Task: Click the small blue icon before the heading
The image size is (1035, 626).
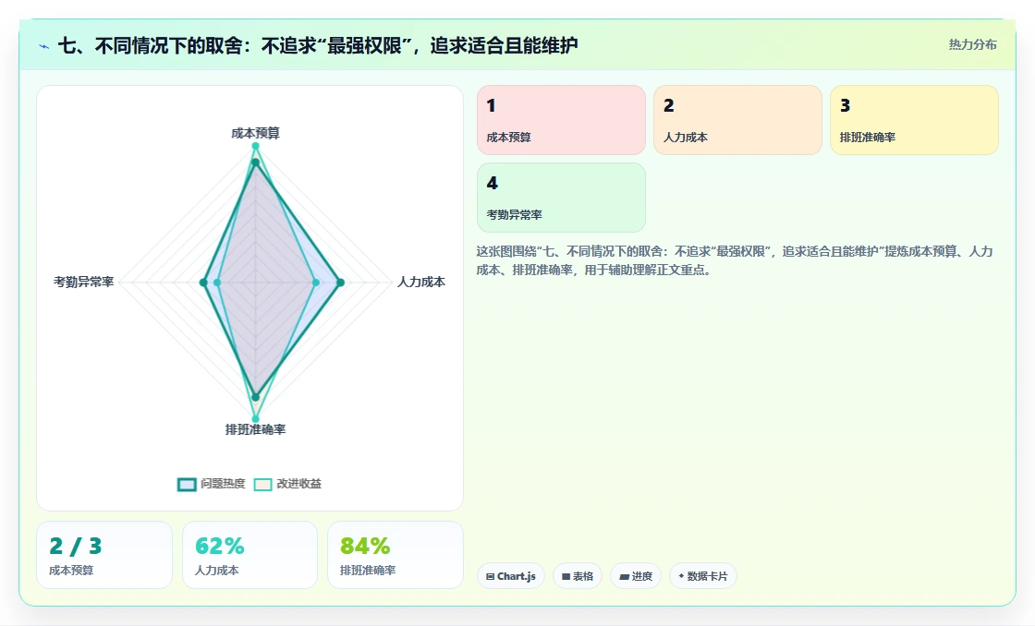Action: tap(44, 46)
